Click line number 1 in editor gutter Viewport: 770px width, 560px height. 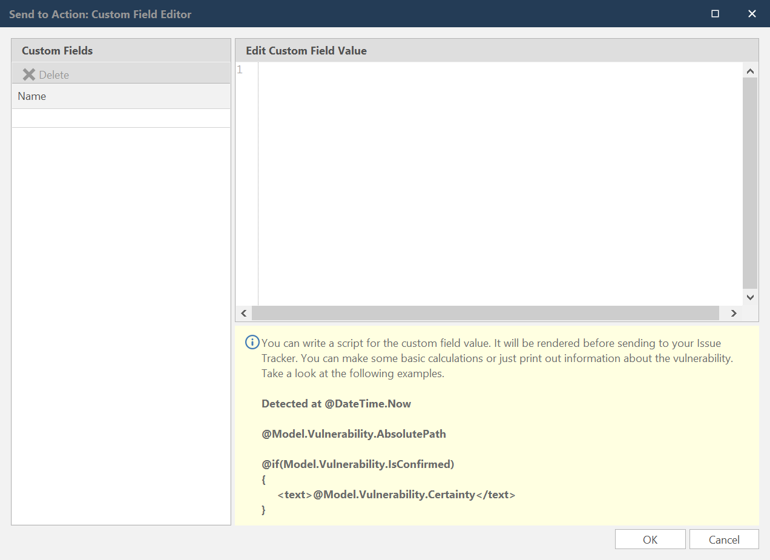(x=240, y=70)
